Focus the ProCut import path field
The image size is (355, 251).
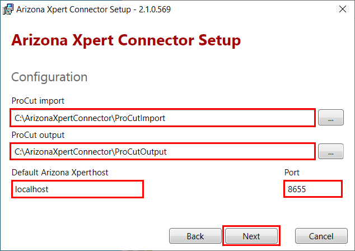162,118
